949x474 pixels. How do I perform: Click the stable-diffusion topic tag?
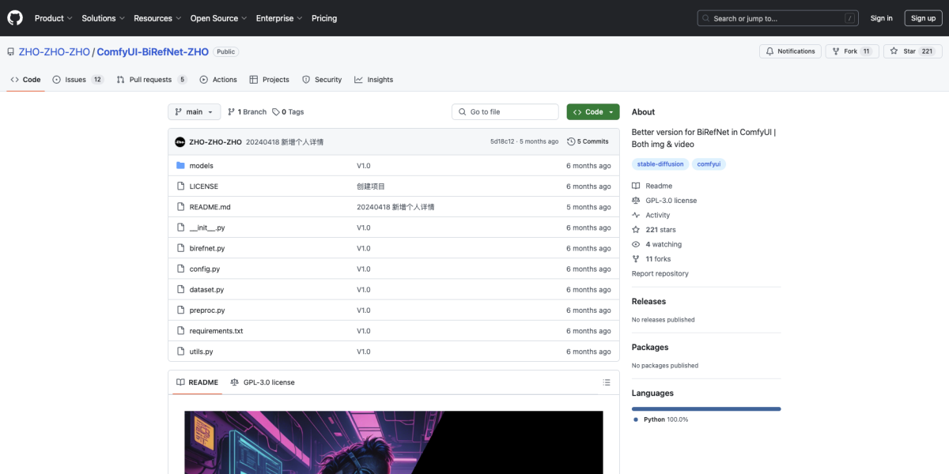(x=660, y=164)
